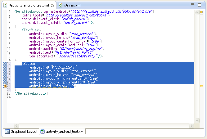Click the vertical scrollbar up arrow
This screenshot has width=207, height=139.
pyautogui.click(x=197, y=17)
